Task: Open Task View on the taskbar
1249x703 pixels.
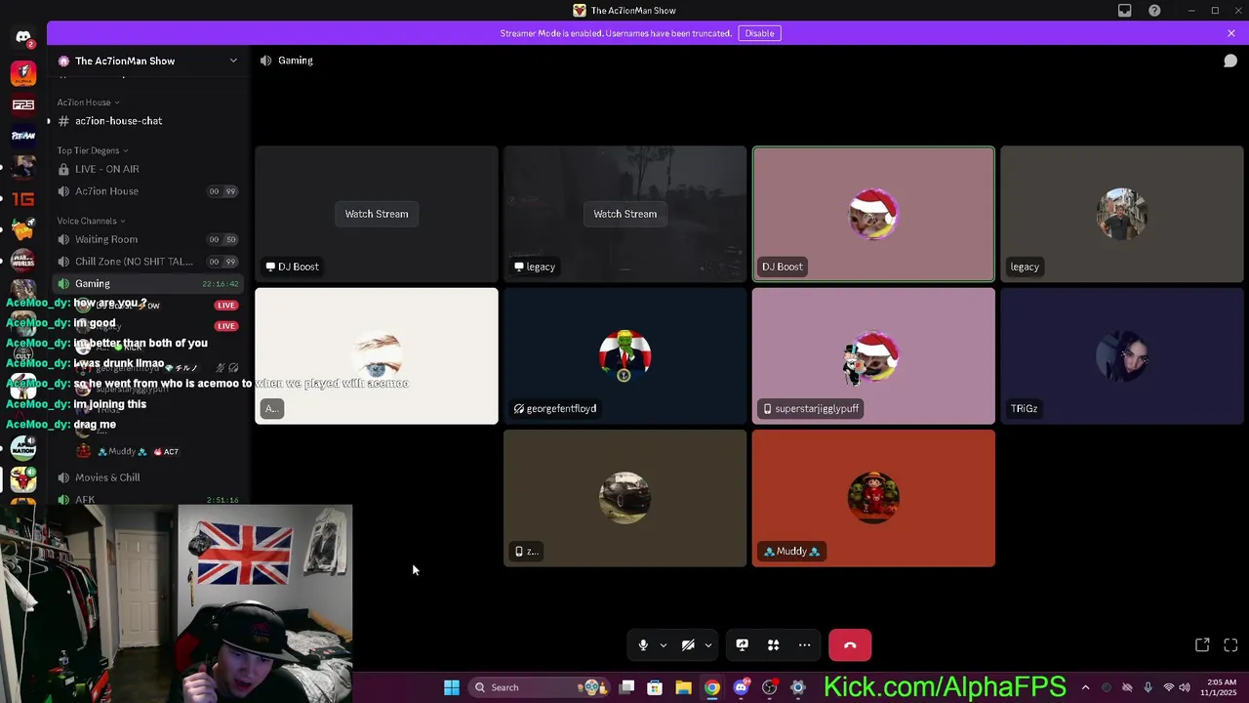Action: pos(626,687)
